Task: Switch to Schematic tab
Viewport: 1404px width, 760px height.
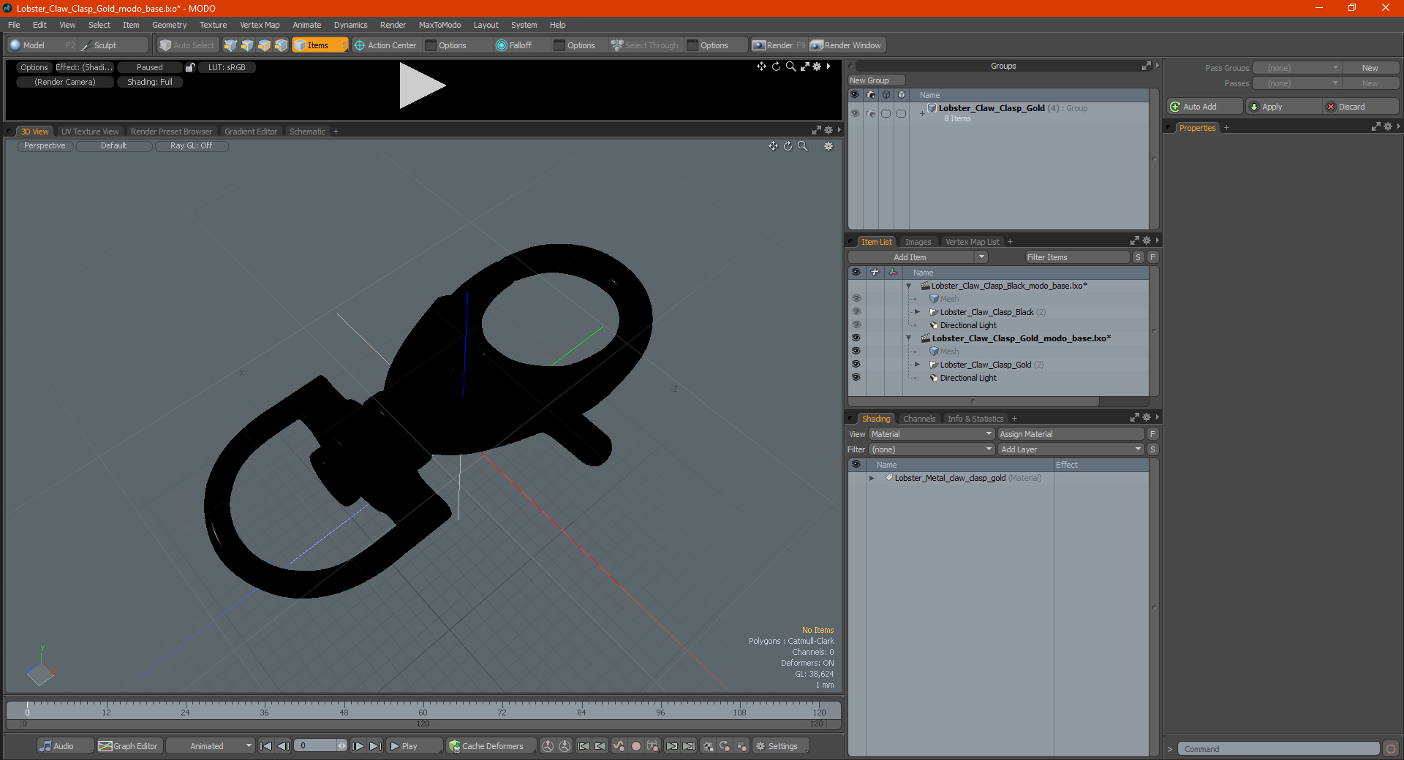Action: (x=307, y=132)
